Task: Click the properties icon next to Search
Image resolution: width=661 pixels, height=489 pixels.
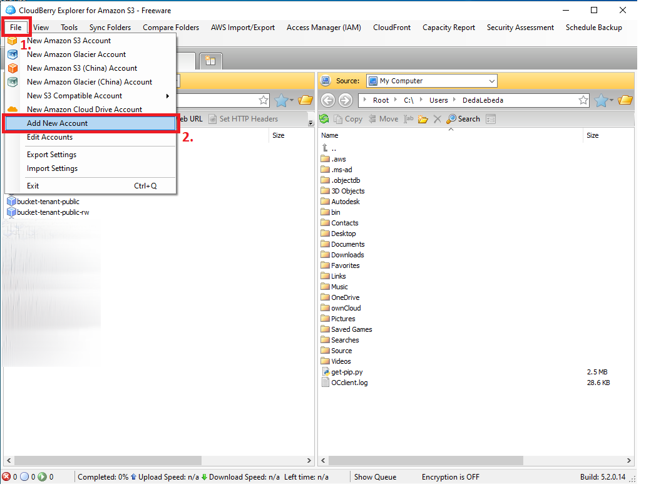Action: (x=491, y=119)
